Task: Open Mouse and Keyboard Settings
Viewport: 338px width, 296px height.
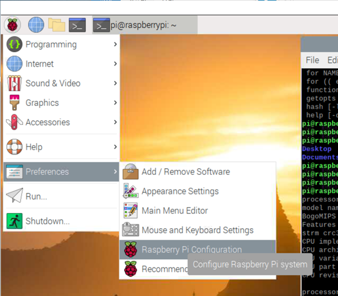Action: (198, 230)
